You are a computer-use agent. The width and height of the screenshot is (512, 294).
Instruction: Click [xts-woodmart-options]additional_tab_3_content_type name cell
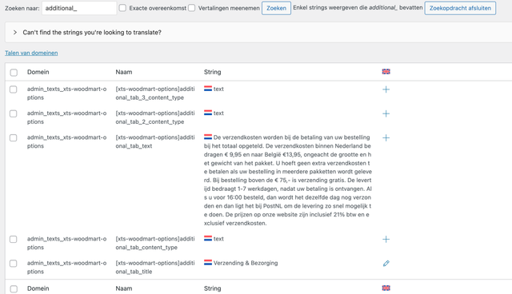[155, 93]
